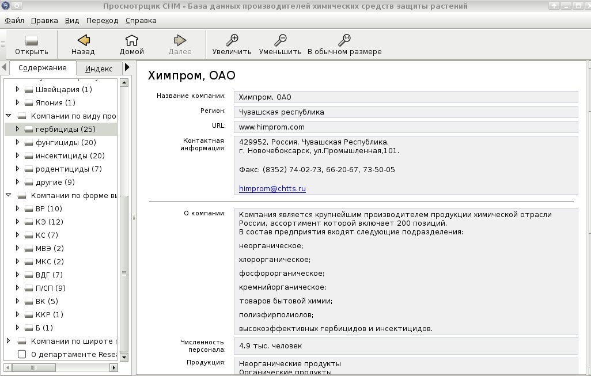The image size is (591, 376).
Task: Open the Переход menu
Action: pos(102,21)
